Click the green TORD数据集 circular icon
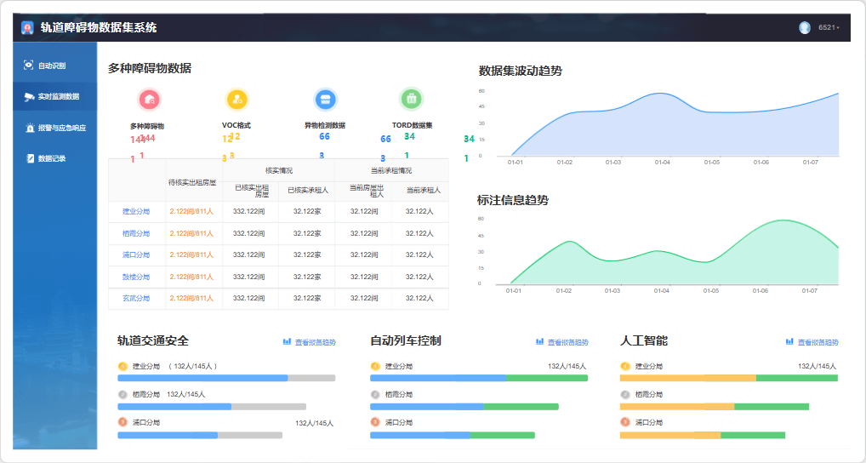 pos(412,100)
